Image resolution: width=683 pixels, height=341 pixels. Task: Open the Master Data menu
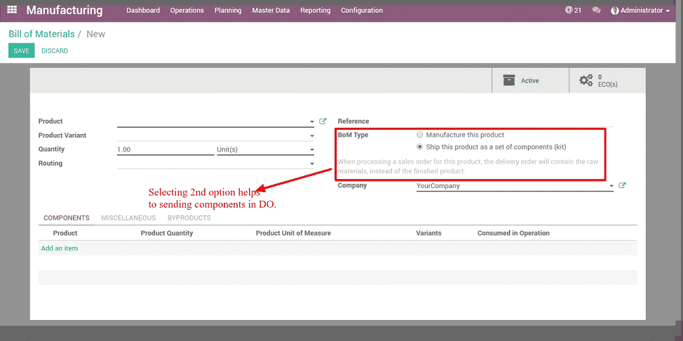(271, 11)
